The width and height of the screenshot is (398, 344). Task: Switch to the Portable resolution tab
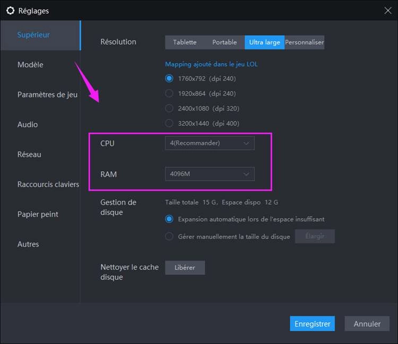tap(224, 43)
